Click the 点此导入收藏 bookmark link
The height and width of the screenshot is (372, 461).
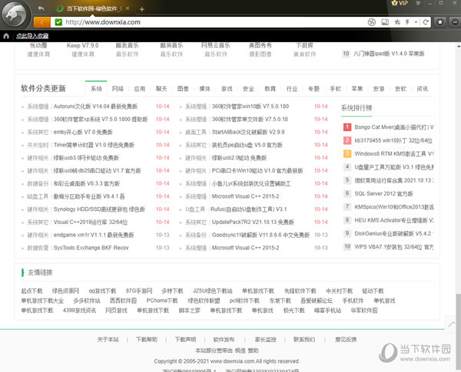click(32, 36)
